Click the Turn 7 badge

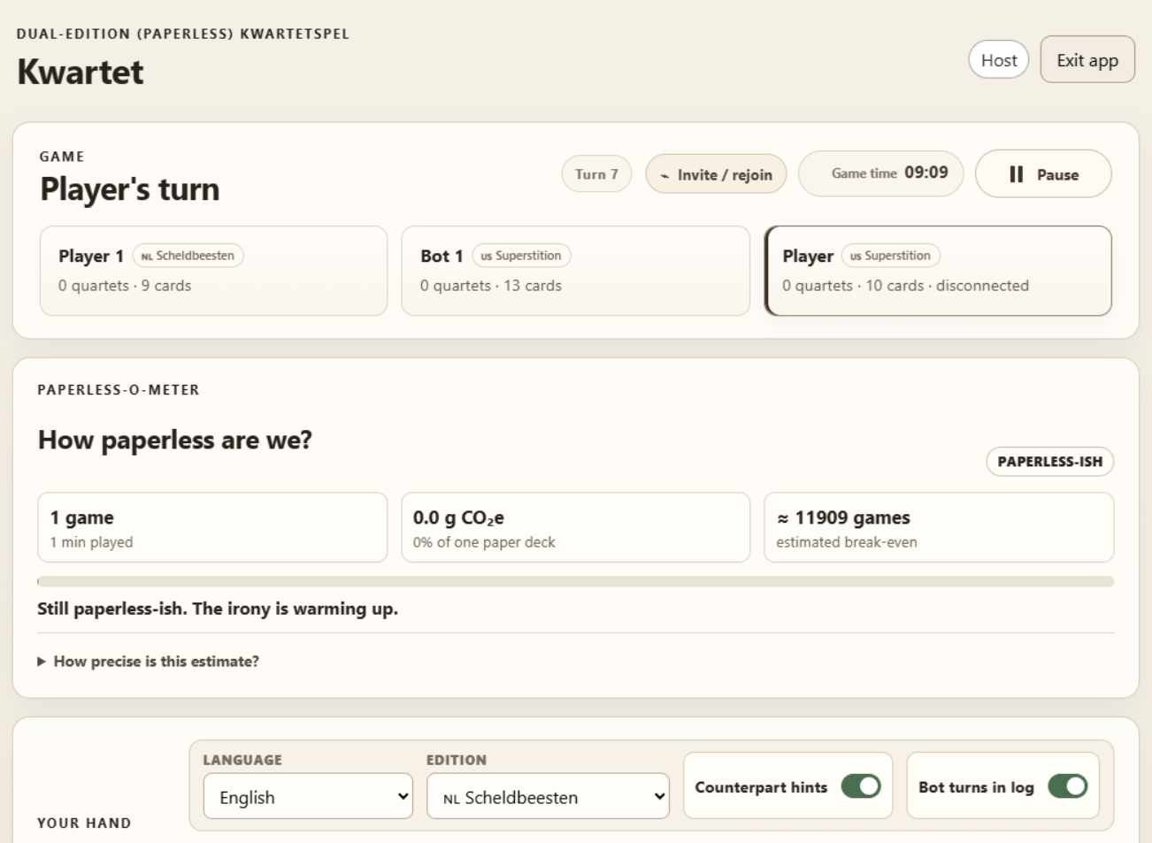(596, 174)
